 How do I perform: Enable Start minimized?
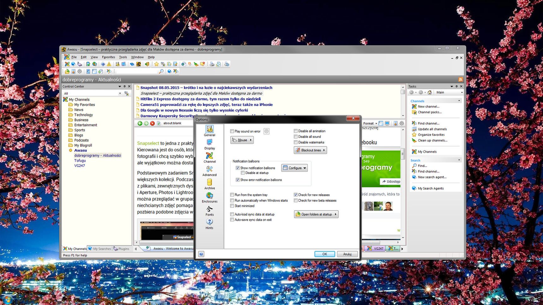pyautogui.click(x=232, y=206)
